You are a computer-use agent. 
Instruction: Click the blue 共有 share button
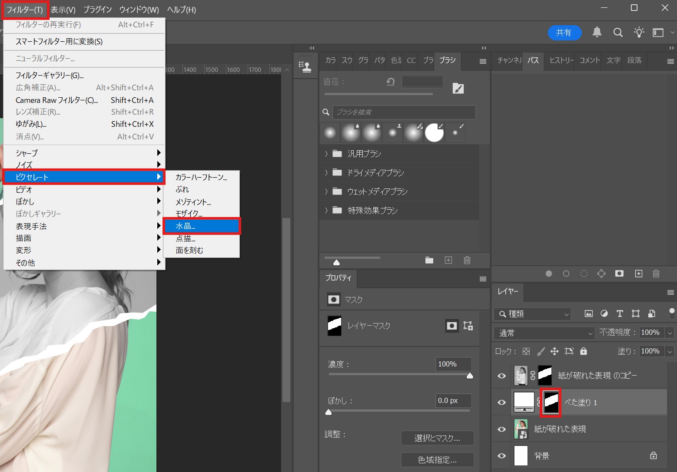point(564,33)
